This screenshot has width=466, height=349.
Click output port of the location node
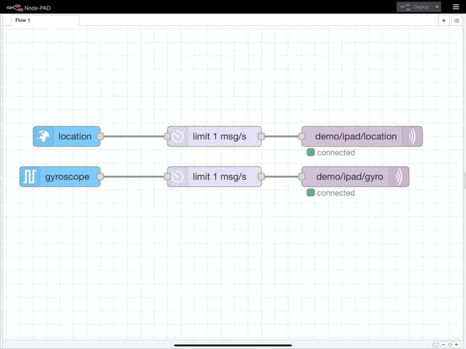[101, 137]
